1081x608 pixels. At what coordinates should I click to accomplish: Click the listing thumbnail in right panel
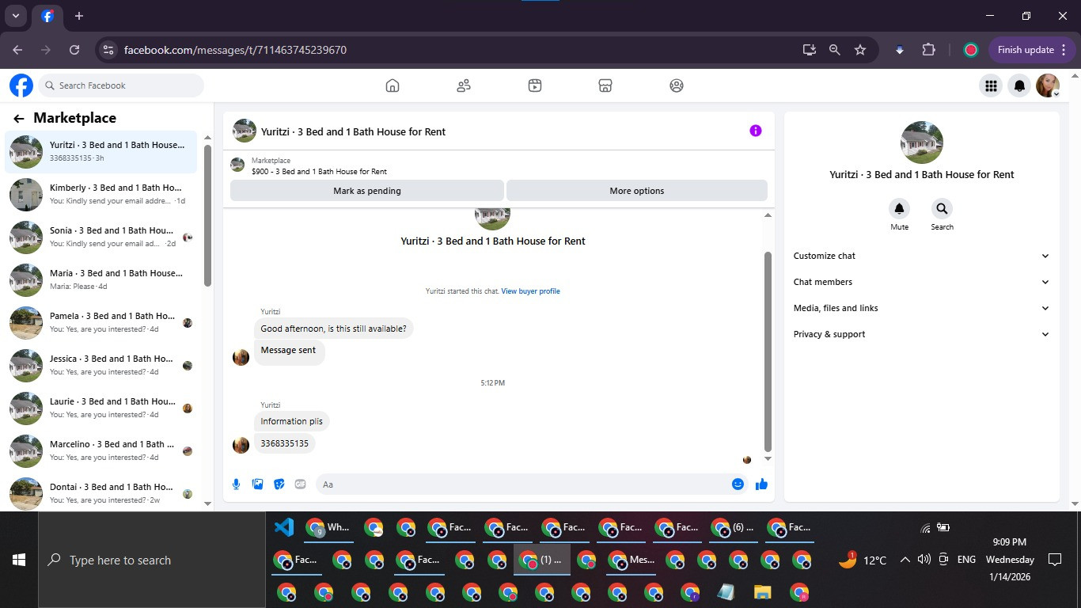click(922, 142)
